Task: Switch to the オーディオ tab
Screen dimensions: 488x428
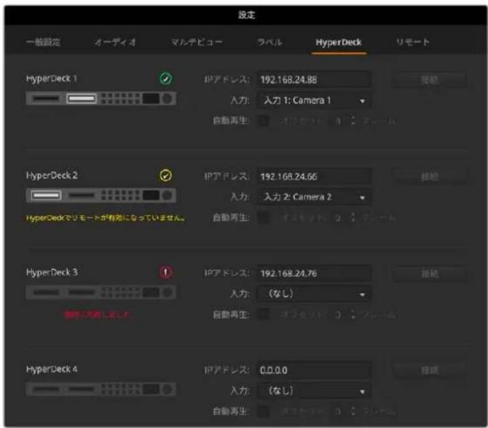Action: [x=115, y=42]
